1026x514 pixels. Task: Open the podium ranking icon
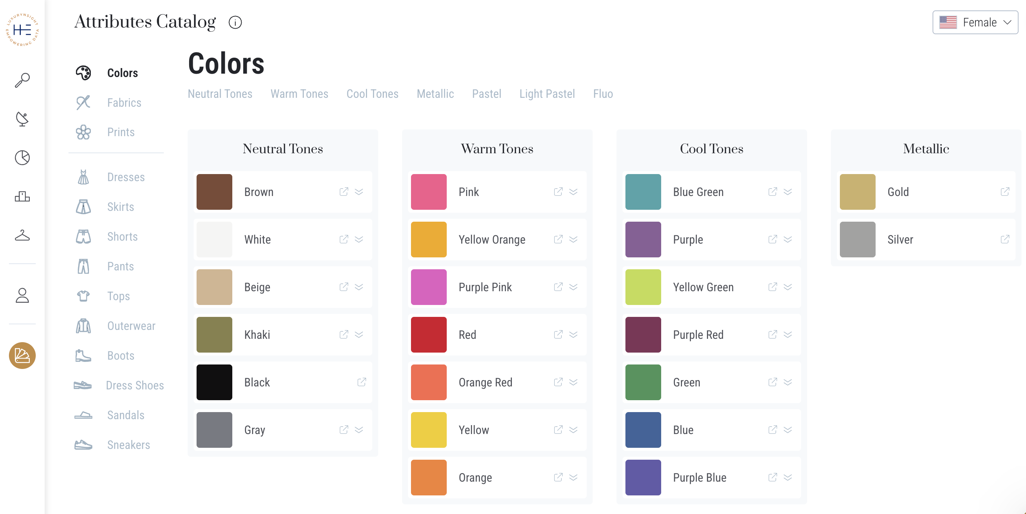(22, 196)
